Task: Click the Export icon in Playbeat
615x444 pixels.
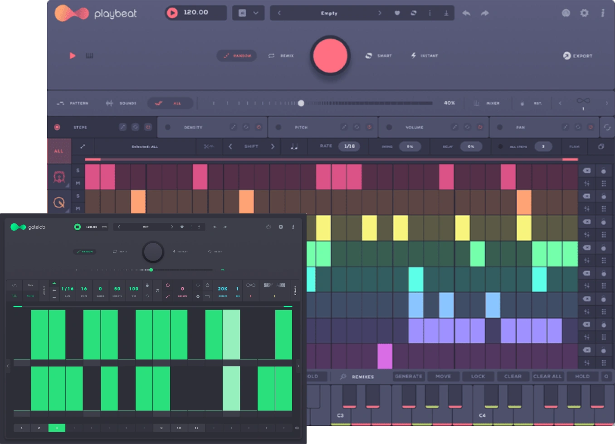Action: point(567,56)
